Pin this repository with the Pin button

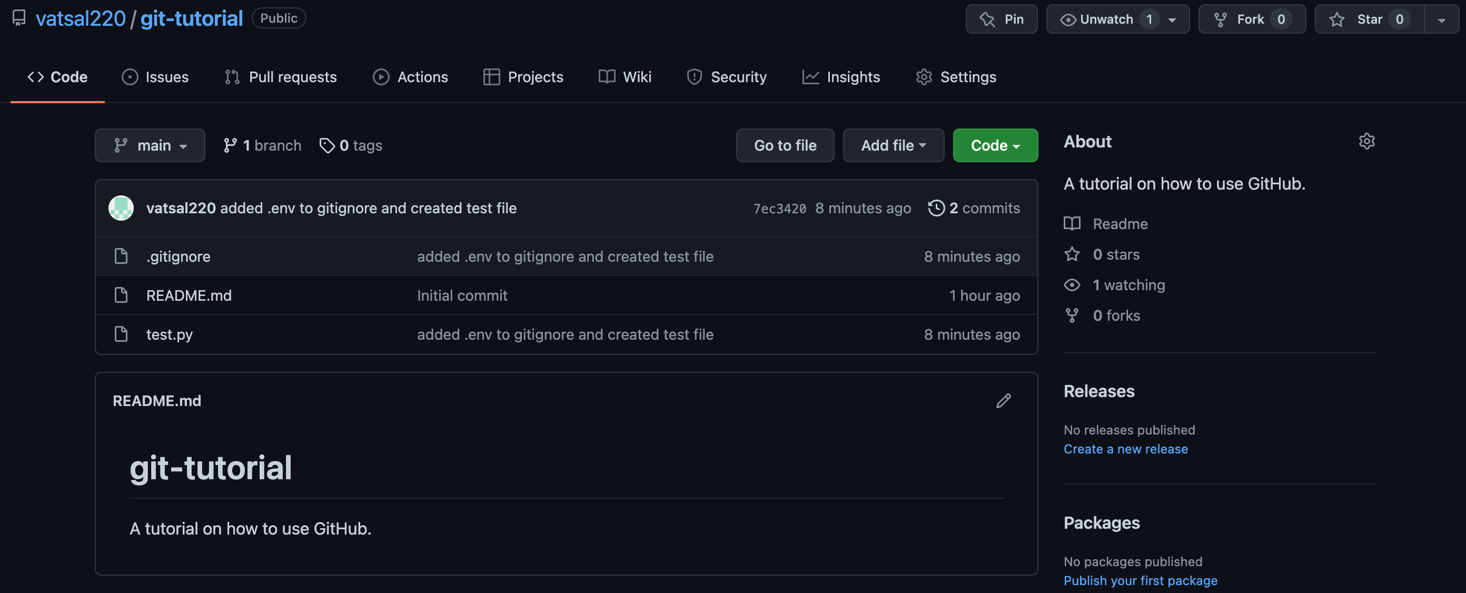pyautogui.click(x=1001, y=19)
